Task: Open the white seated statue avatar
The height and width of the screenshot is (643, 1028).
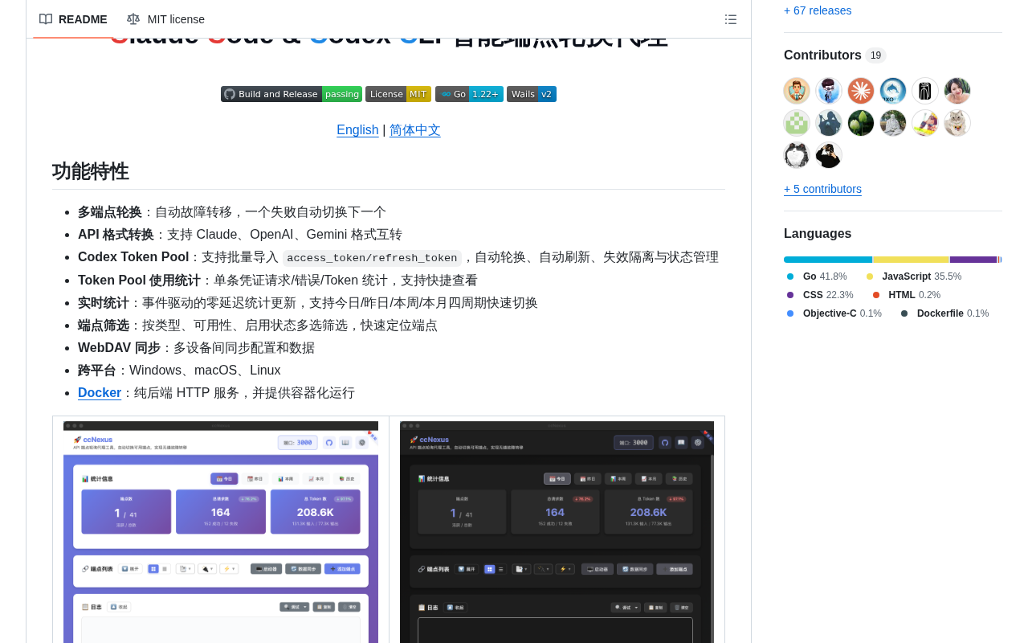Action: click(893, 123)
